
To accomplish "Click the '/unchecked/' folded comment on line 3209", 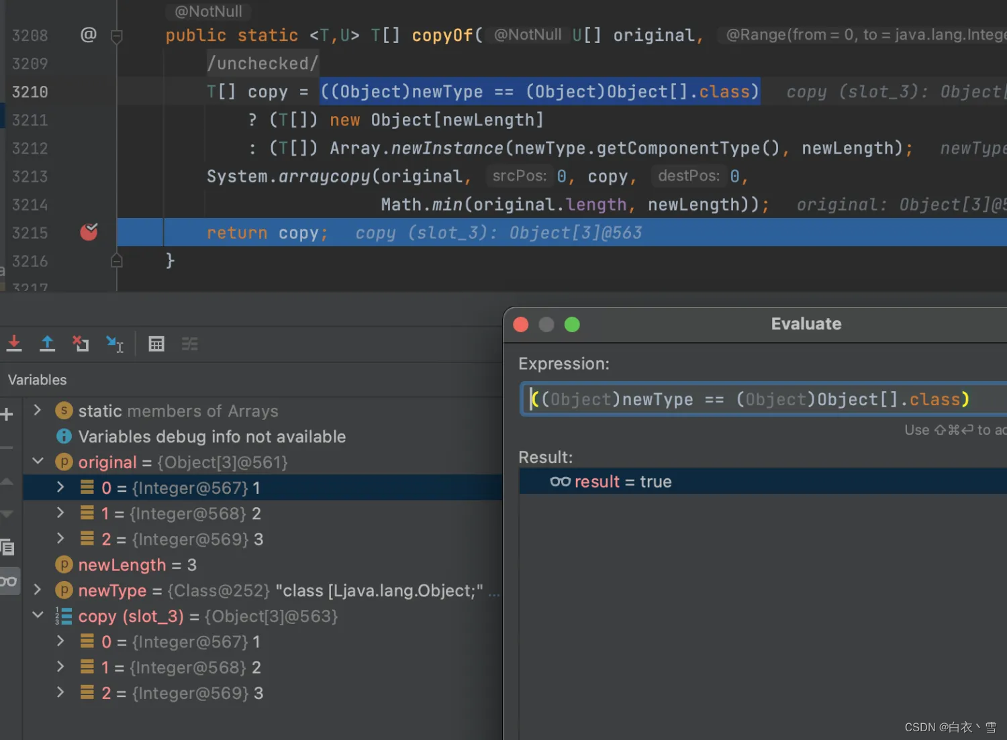I will [262, 63].
